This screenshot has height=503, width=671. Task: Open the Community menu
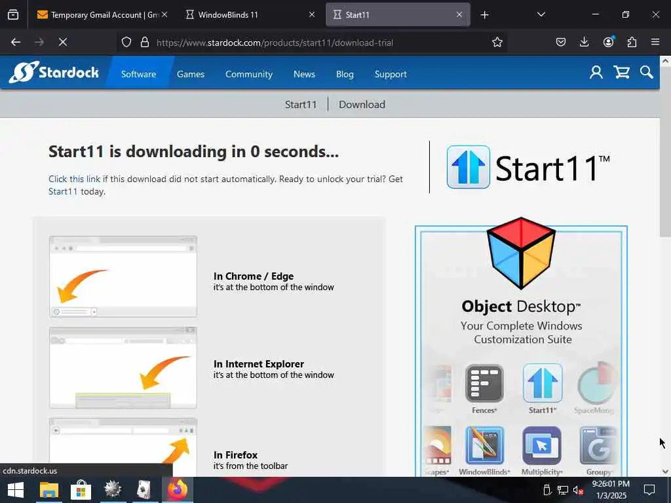tap(249, 74)
